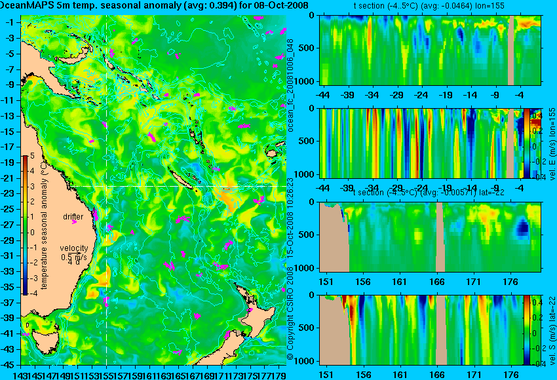Screen dimensions: 557x380
Task: Click the '-1' latitude tick on the map axis
Action: point(10,22)
